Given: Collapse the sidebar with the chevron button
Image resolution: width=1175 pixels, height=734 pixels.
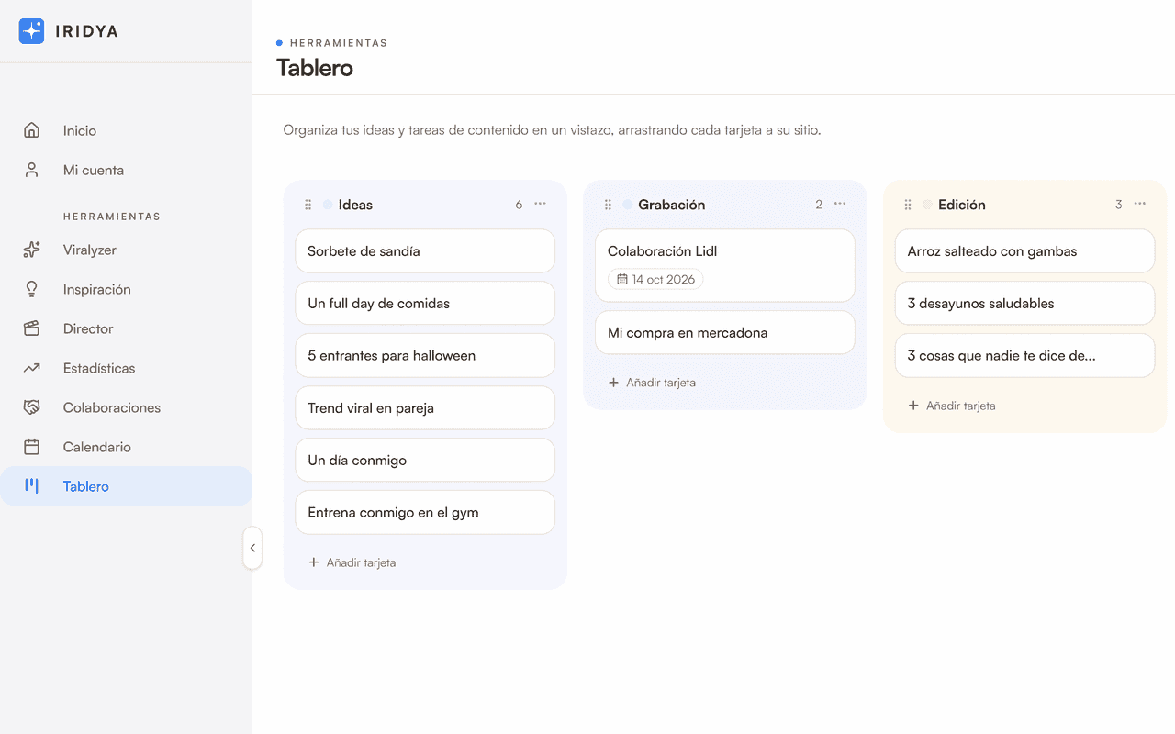Looking at the screenshot, I should (x=252, y=548).
